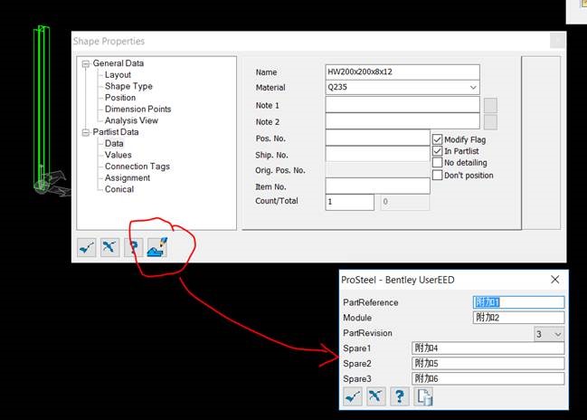Click the Spare2 input field

pos(488,363)
